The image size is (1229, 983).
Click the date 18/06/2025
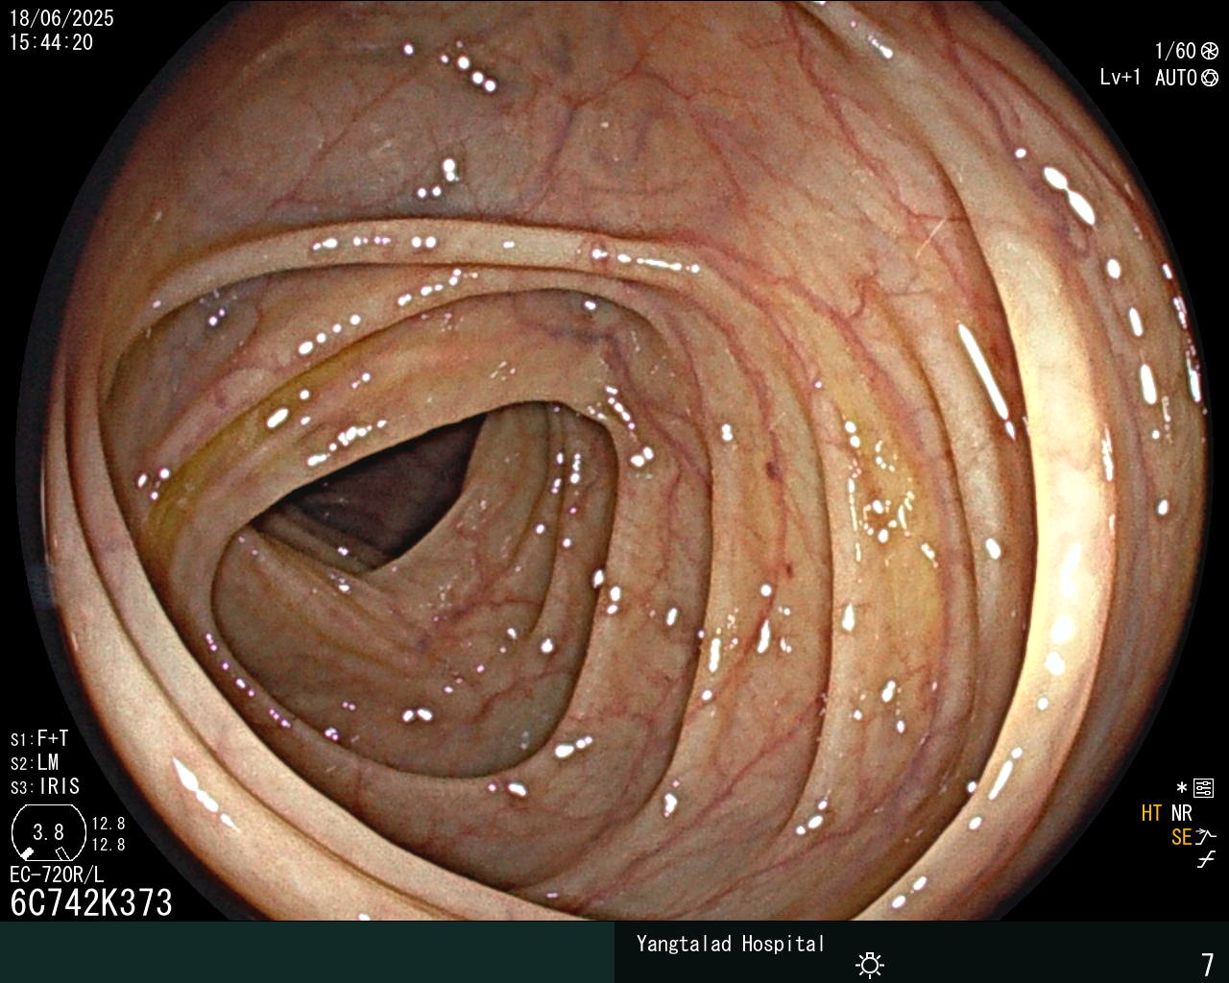[x=61, y=18]
